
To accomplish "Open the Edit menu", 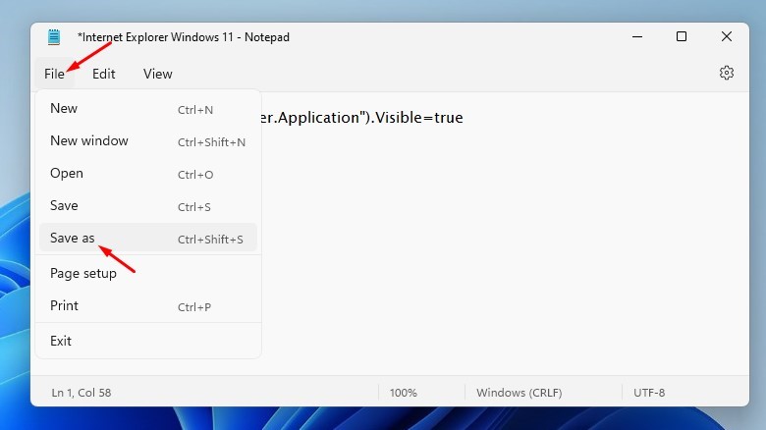I will click(x=104, y=74).
